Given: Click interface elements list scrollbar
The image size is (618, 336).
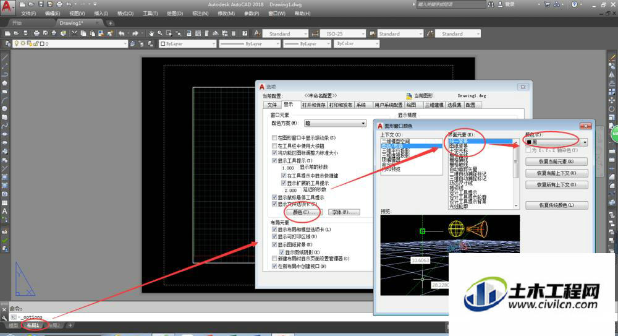Looking at the screenshot, I should (515, 174).
